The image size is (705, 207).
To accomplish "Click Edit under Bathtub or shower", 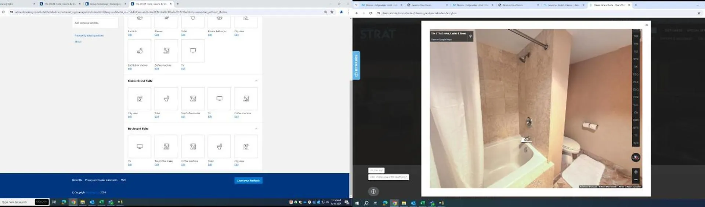I will (130, 69).
